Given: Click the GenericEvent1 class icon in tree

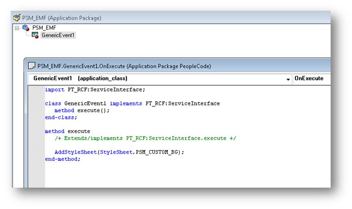Looking at the screenshot, I should coord(35,35).
